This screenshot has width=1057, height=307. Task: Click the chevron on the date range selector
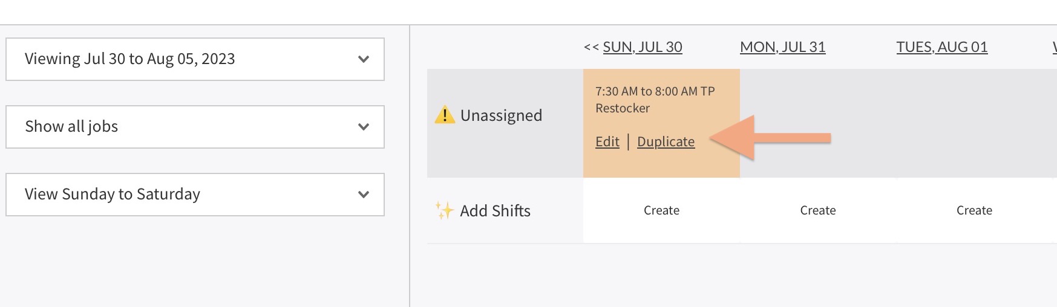(x=364, y=59)
